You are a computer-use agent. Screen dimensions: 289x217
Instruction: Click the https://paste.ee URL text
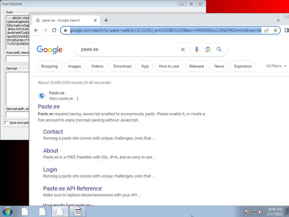[x=61, y=99]
